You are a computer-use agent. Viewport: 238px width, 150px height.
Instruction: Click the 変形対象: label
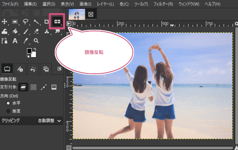9,87
